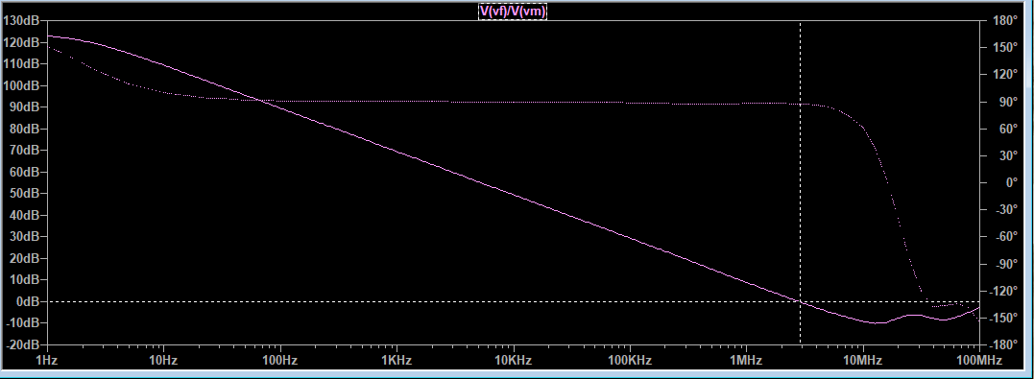Click the 110dB left axis label
Screen dimensions: 1034x379
(21, 64)
